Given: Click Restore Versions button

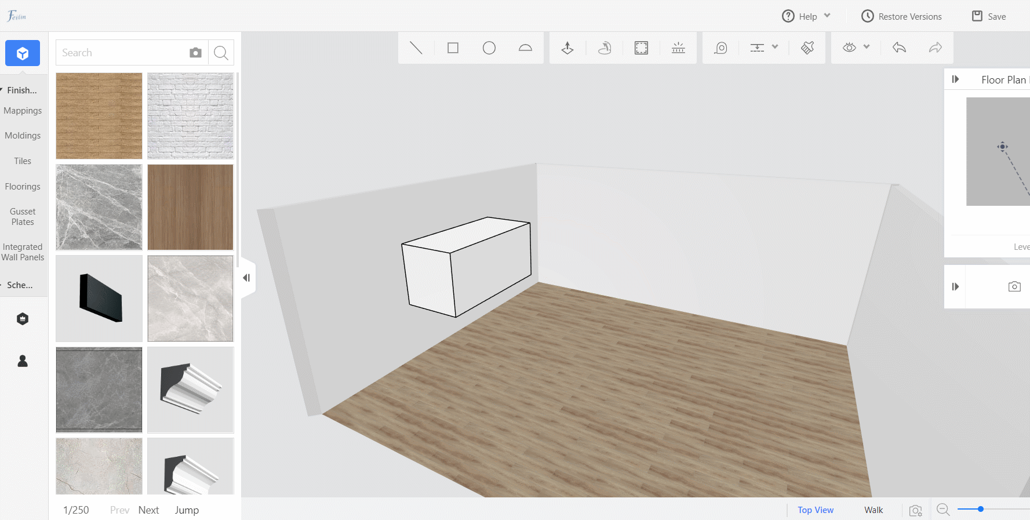Looking at the screenshot, I should pos(901,16).
